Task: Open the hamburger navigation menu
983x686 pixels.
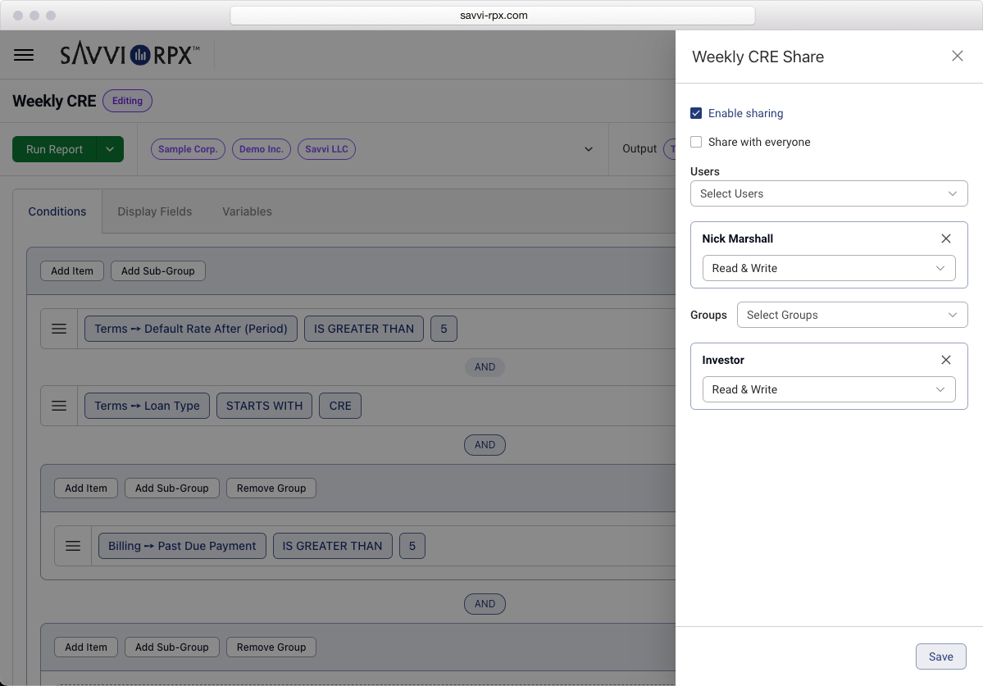Action: tap(24, 55)
